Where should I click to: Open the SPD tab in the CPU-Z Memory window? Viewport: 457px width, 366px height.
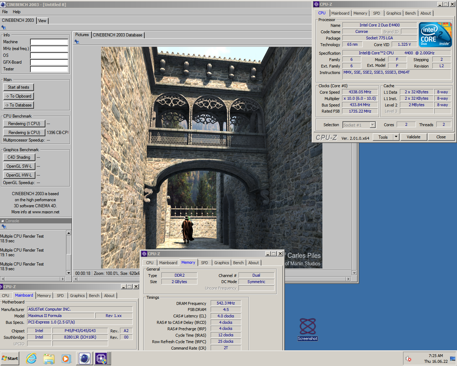pyautogui.click(x=204, y=263)
